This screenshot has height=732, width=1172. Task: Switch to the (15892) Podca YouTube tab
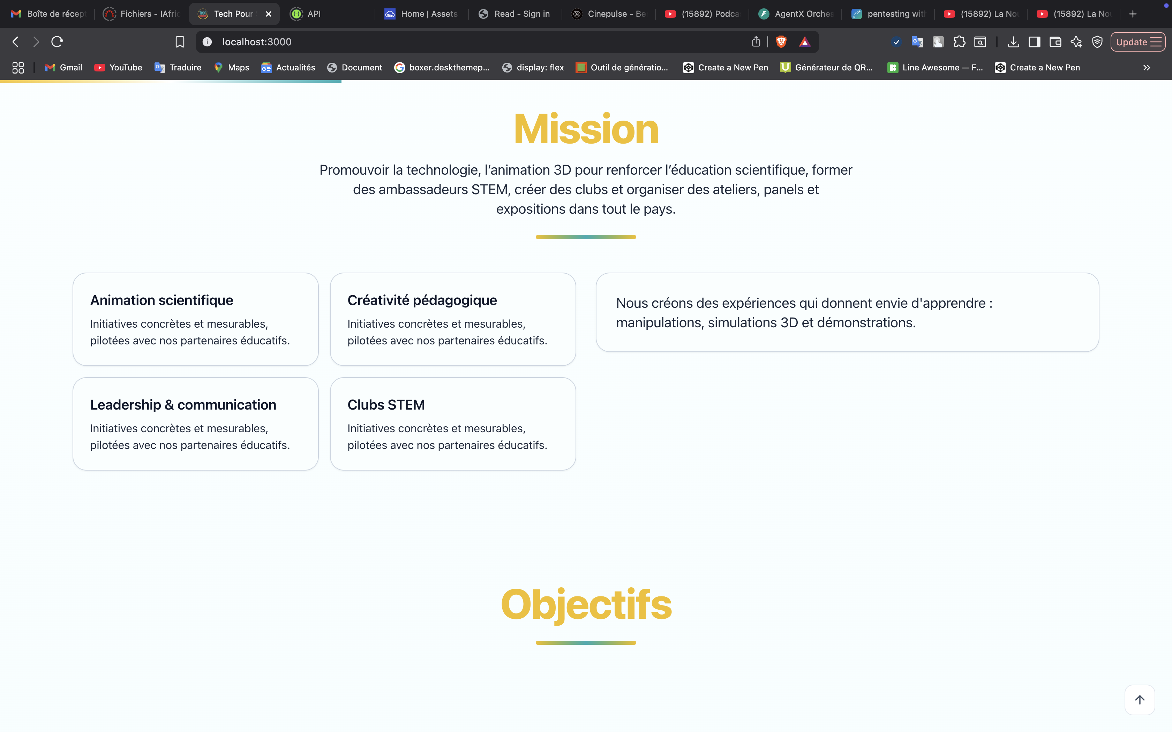pos(702,14)
